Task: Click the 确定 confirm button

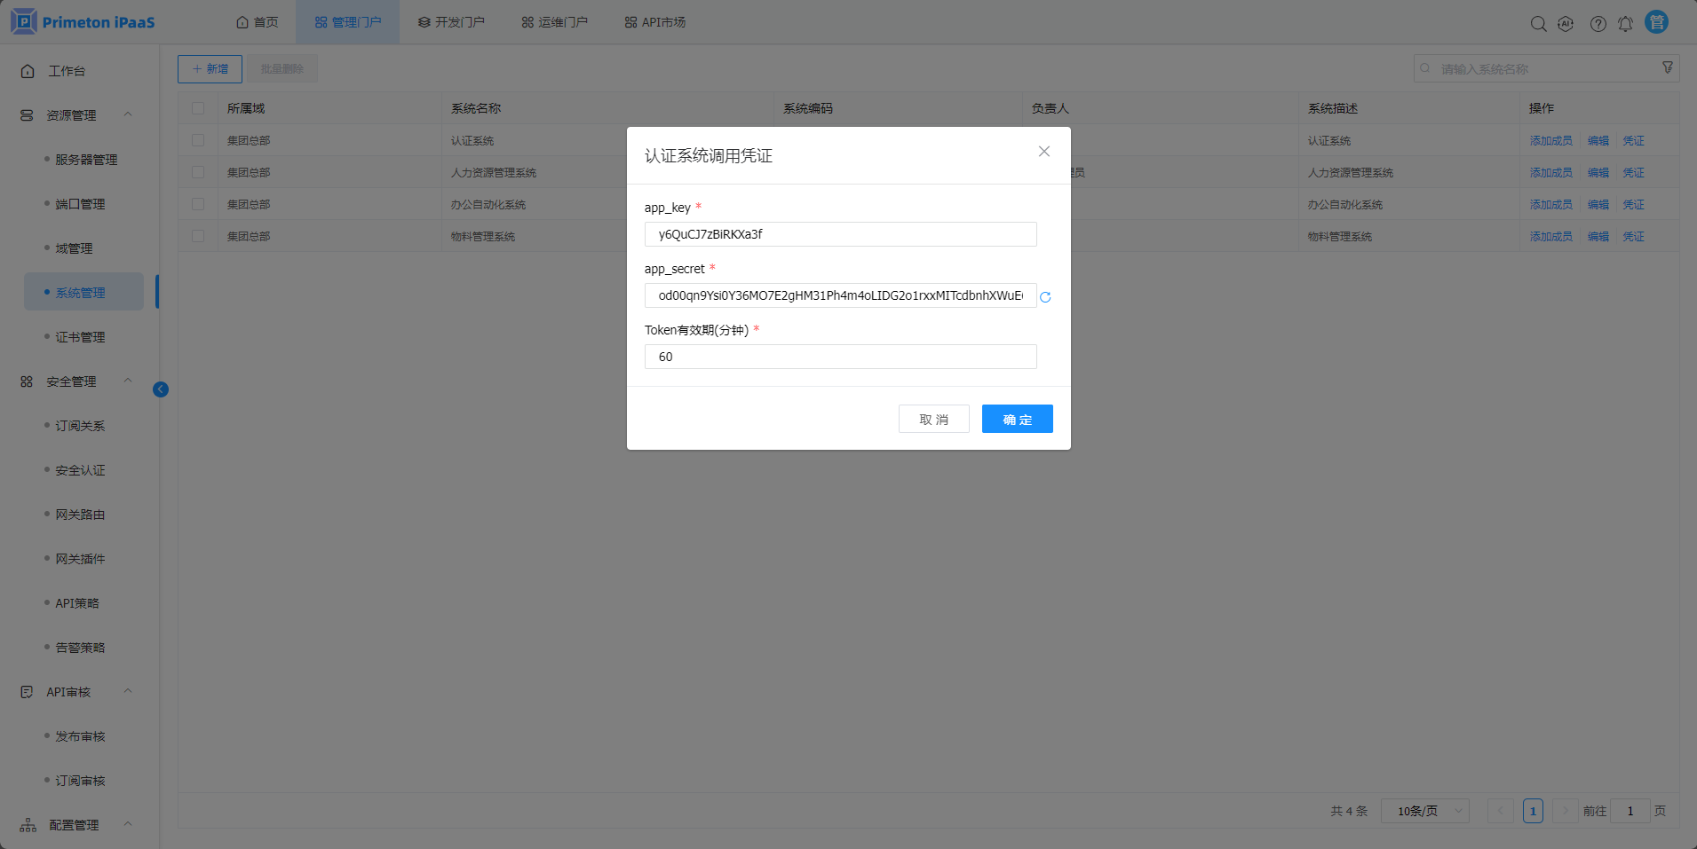Action: point(1017,419)
